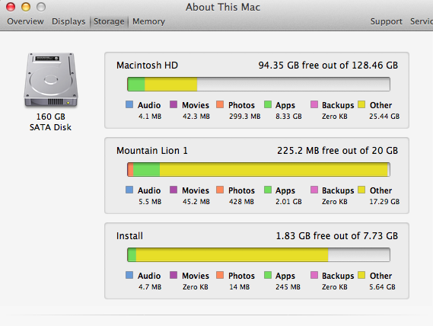Image resolution: width=433 pixels, height=326 pixels.
Task: Click the Mountain Lion 1 storage usage bar
Action: 259,169
